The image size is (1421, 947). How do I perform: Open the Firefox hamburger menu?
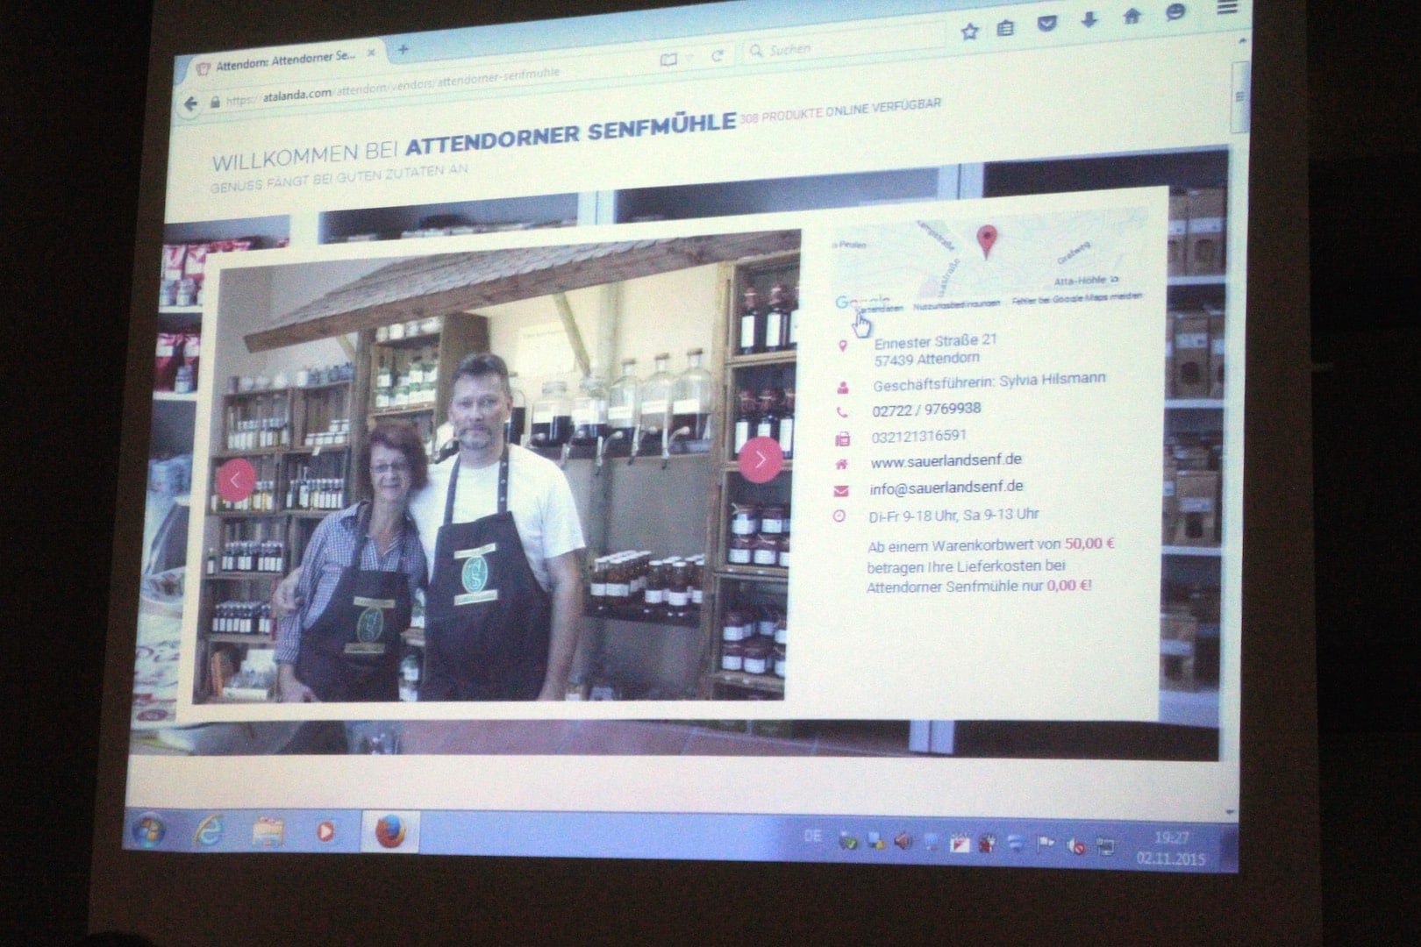[1227, 8]
